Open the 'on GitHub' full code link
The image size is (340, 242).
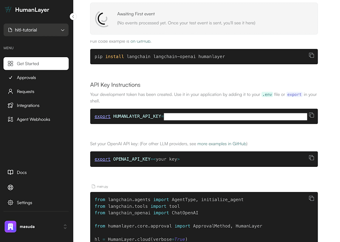coord(140,41)
